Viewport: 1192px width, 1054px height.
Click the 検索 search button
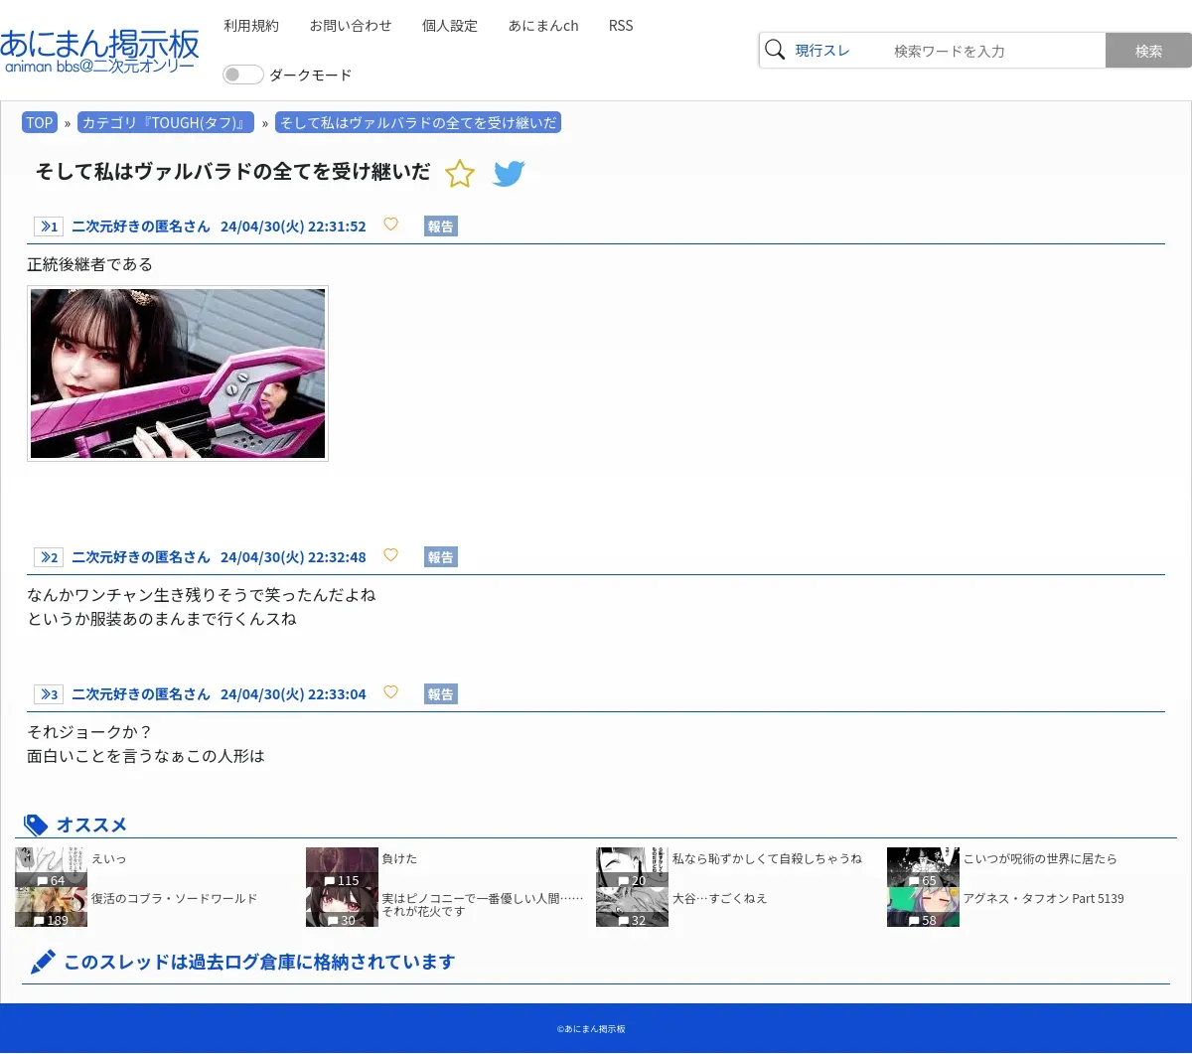click(x=1148, y=51)
